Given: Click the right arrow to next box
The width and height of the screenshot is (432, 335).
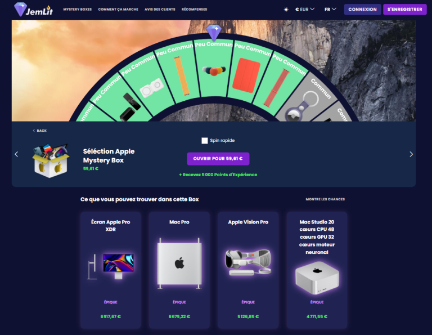Looking at the screenshot, I should [x=411, y=154].
